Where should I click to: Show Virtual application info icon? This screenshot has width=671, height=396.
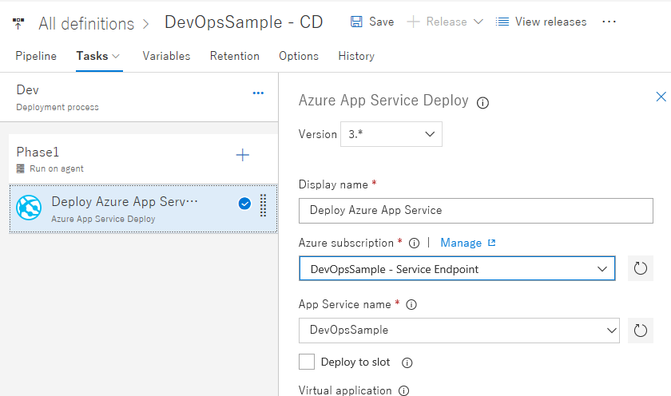(x=403, y=390)
